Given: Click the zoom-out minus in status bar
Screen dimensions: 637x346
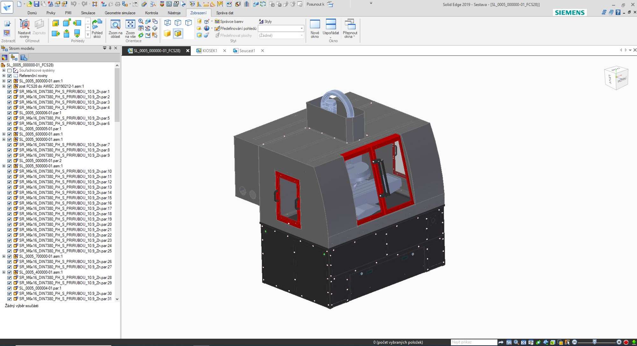Looking at the screenshot, I should coord(575,342).
